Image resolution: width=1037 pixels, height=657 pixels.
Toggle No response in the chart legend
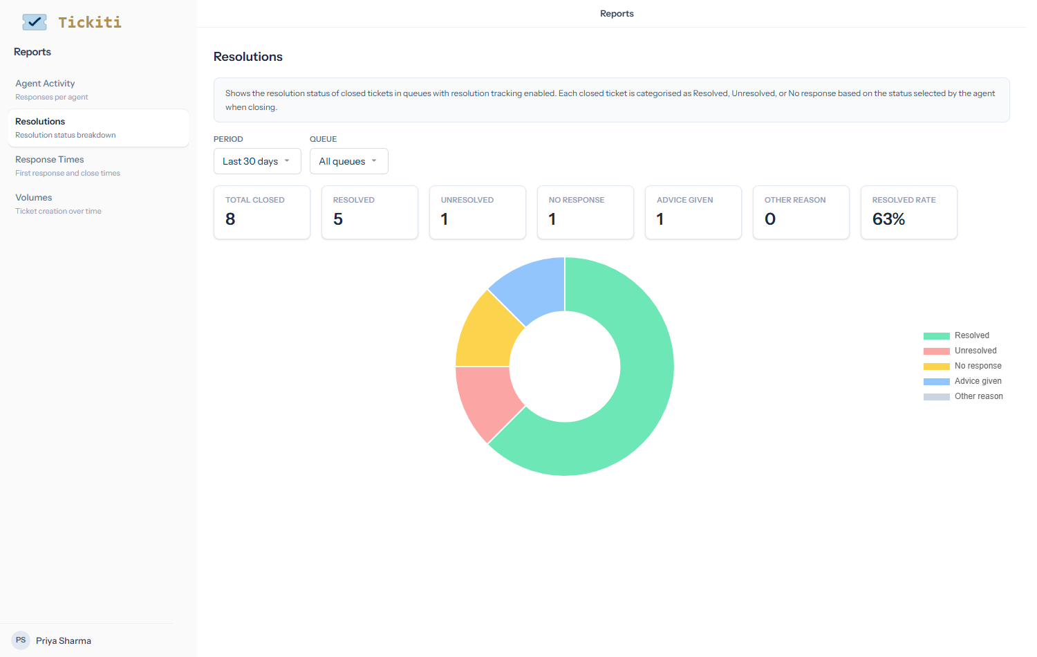point(962,366)
